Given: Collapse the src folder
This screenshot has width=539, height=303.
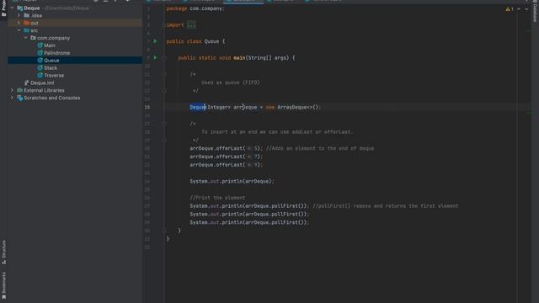Looking at the screenshot, I should click(x=19, y=30).
